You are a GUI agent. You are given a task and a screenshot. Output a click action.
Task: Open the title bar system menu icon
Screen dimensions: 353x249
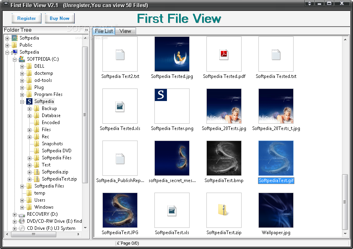point(5,4)
